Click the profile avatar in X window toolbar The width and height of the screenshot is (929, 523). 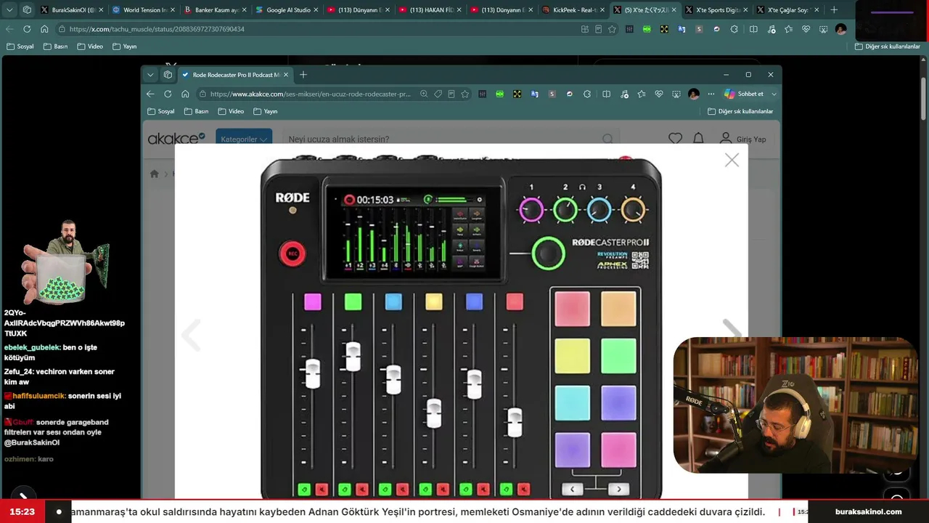(x=840, y=29)
